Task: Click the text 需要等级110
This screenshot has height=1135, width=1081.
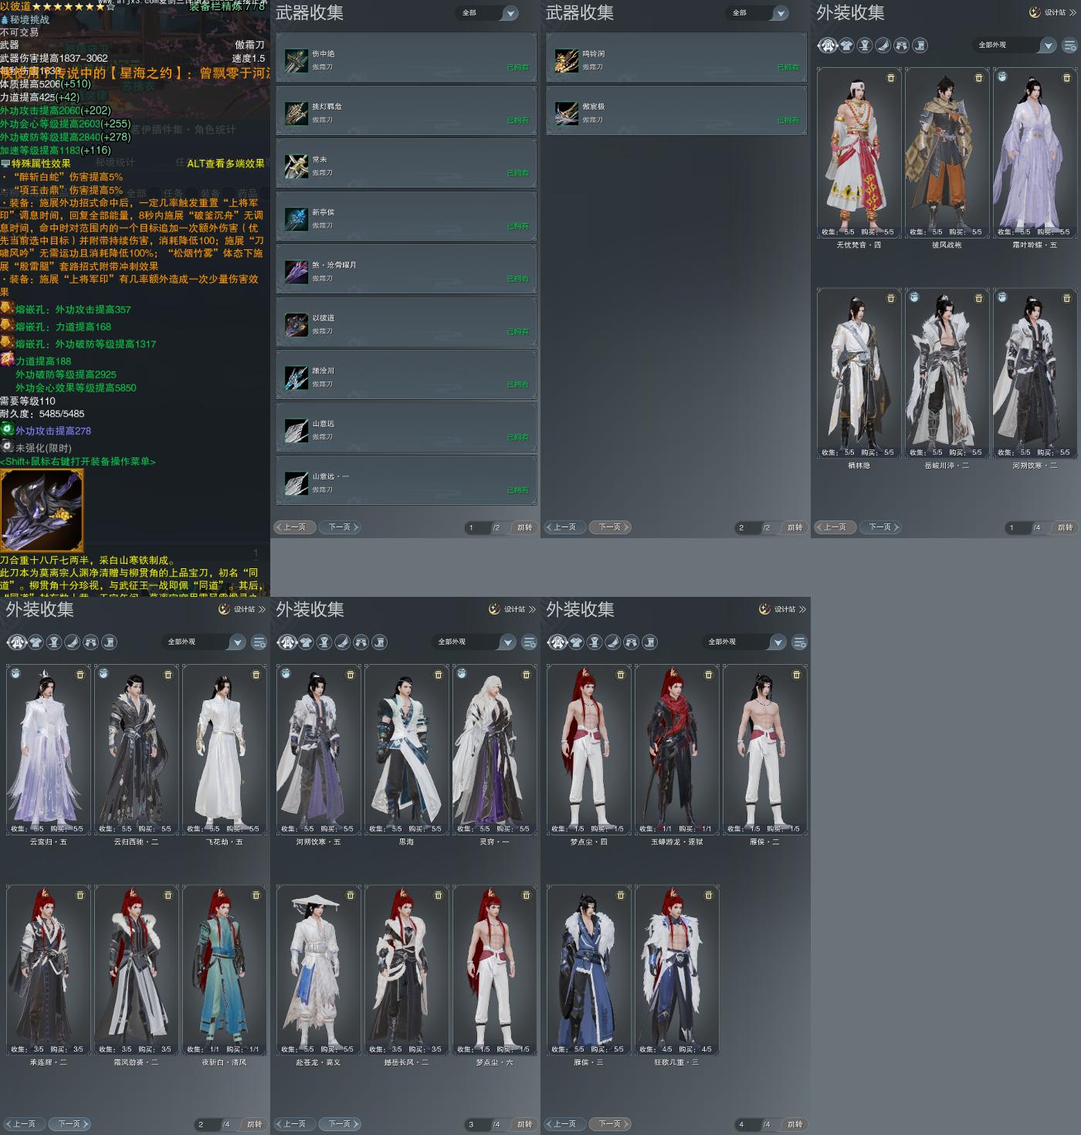Action: click(28, 401)
